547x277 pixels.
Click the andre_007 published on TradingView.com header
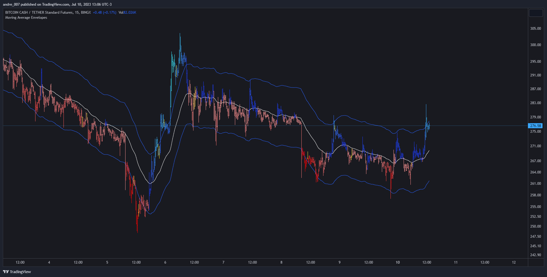pyautogui.click(x=57, y=4)
